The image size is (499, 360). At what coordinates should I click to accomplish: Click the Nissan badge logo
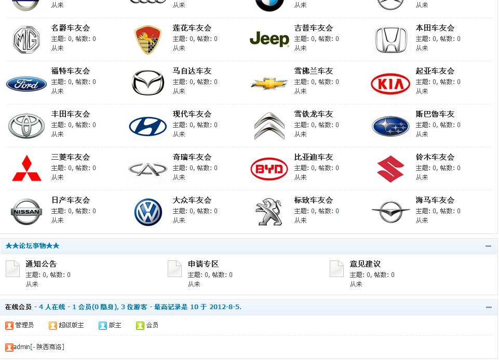[26, 212]
